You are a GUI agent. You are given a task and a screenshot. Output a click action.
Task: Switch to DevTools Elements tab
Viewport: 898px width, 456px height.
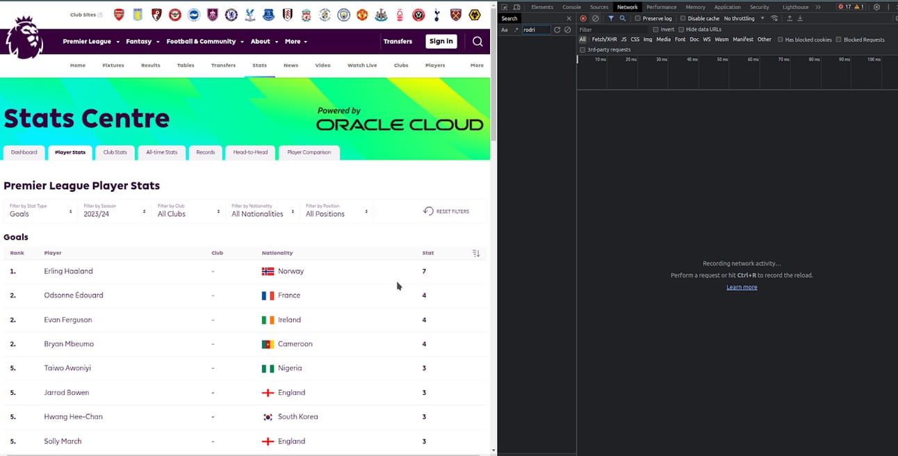click(542, 7)
